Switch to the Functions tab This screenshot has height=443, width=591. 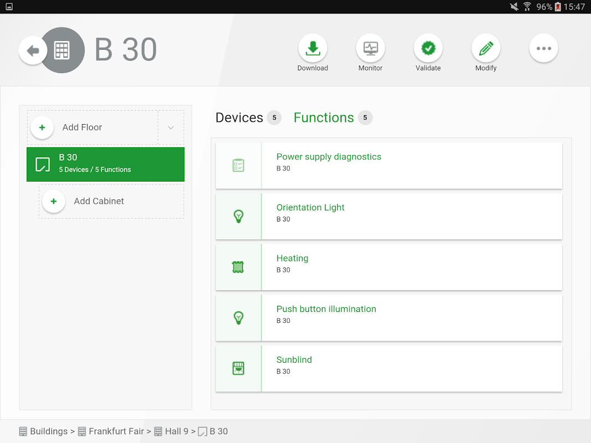(x=323, y=118)
